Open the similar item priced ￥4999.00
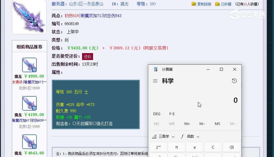This screenshot has height=157, width=274. point(29,65)
